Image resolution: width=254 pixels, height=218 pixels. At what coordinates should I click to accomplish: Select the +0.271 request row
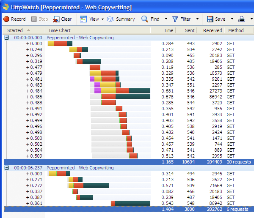130,180
